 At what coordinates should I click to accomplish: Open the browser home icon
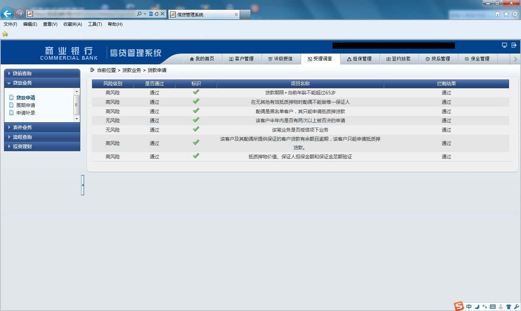coord(497,14)
